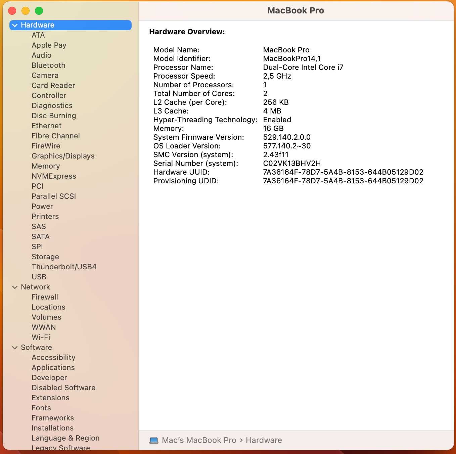Click OS Loader Version value 577.140.2~30

[287, 146]
